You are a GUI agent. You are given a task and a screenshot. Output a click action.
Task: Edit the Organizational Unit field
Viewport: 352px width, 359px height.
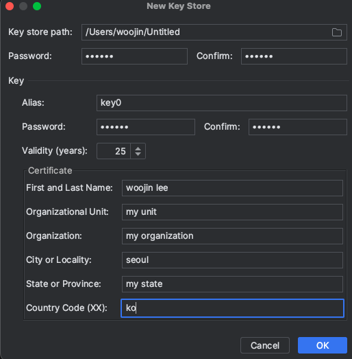point(232,212)
